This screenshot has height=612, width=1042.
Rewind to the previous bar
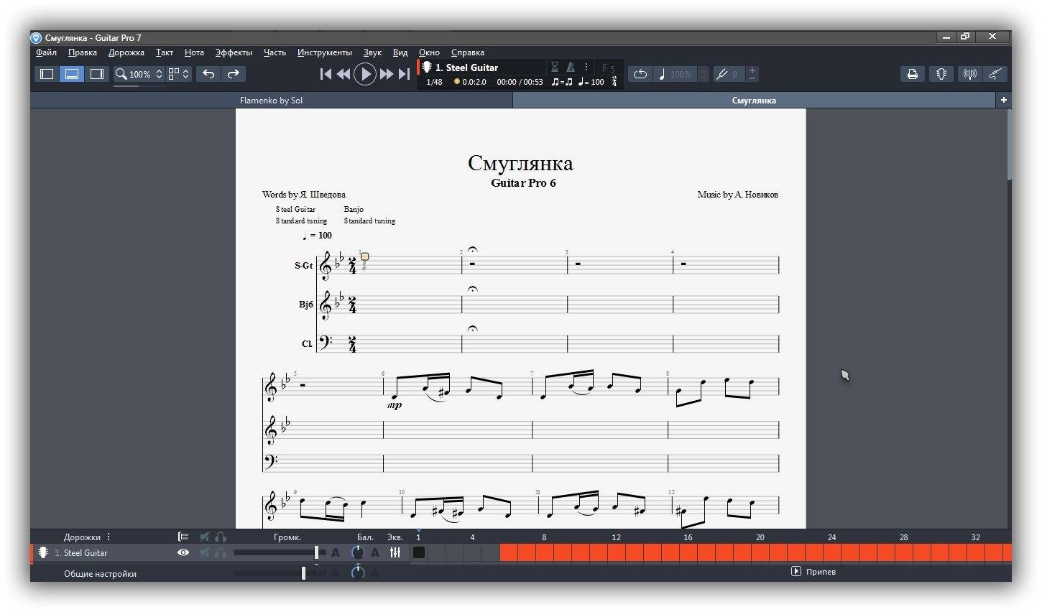pos(344,74)
